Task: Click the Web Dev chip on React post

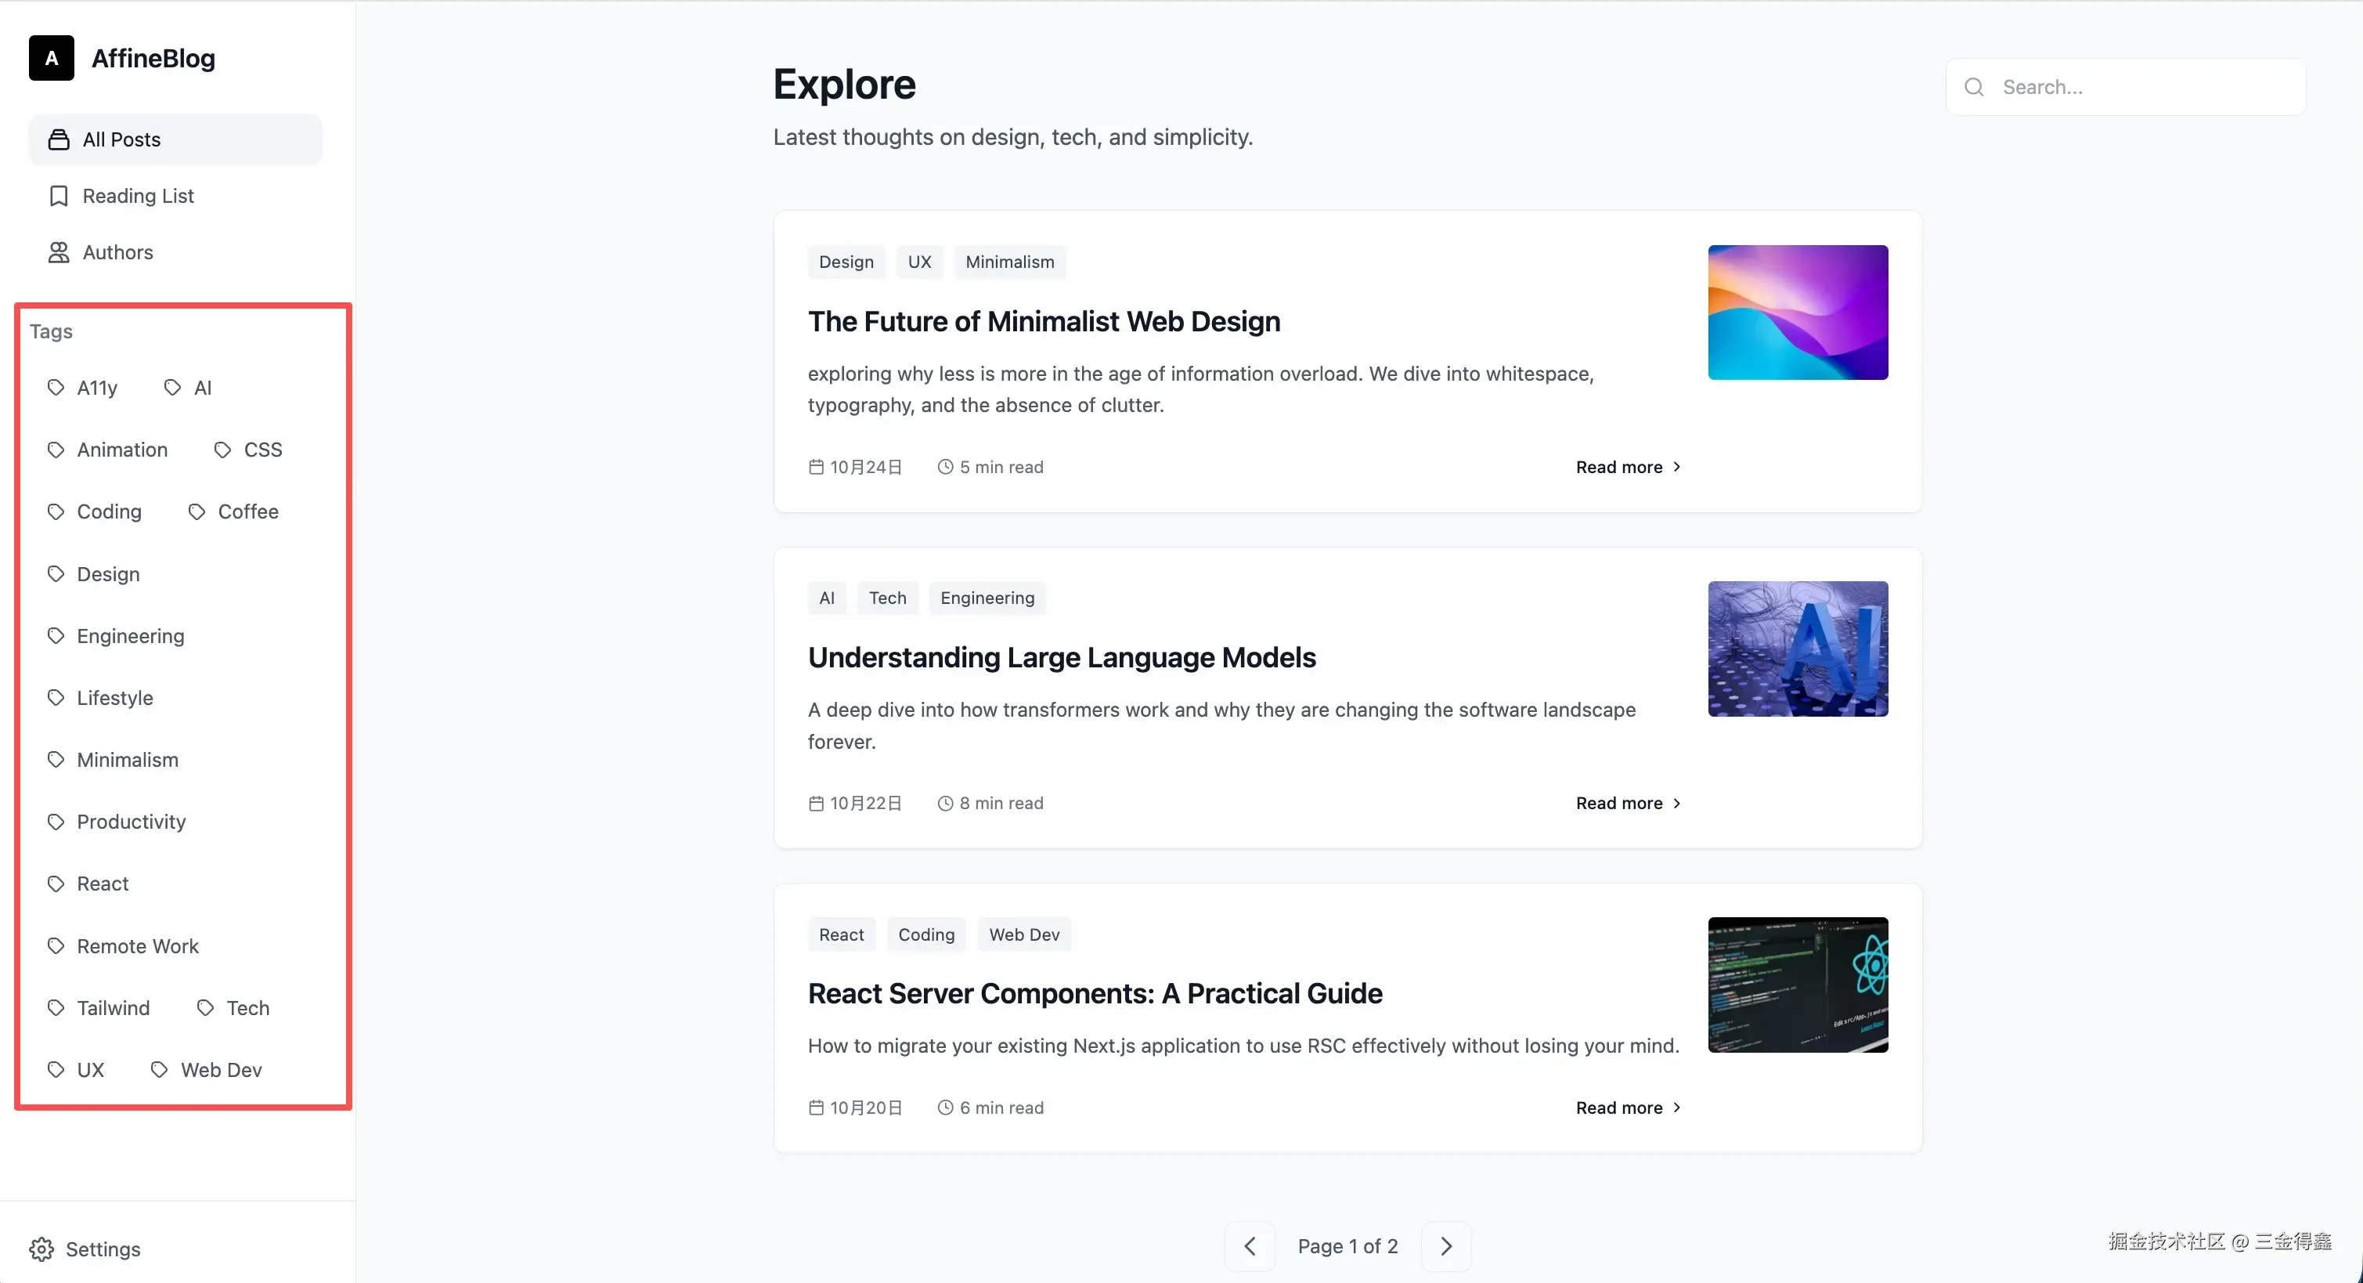Action: pyautogui.click(x=1023, y=934)
